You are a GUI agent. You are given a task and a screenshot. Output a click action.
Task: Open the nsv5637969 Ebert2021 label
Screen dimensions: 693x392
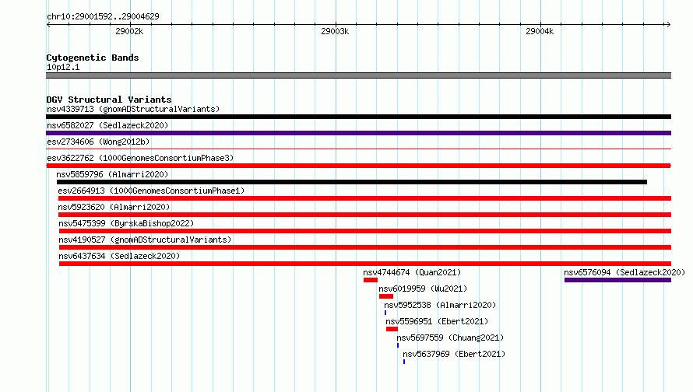(454, 354)
